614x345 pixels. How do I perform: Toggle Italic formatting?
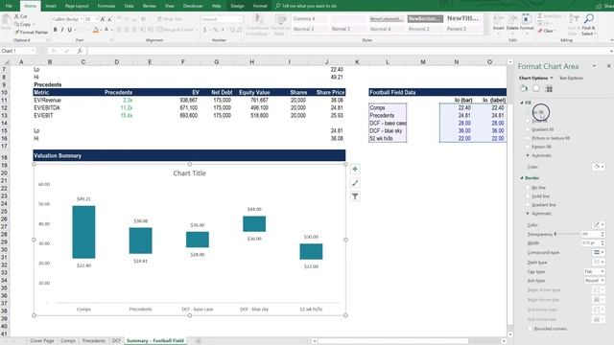pos(62,30)
